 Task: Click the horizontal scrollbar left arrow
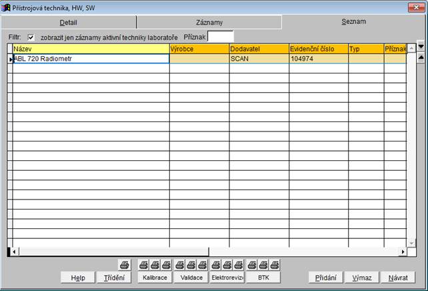pos(14,252)
